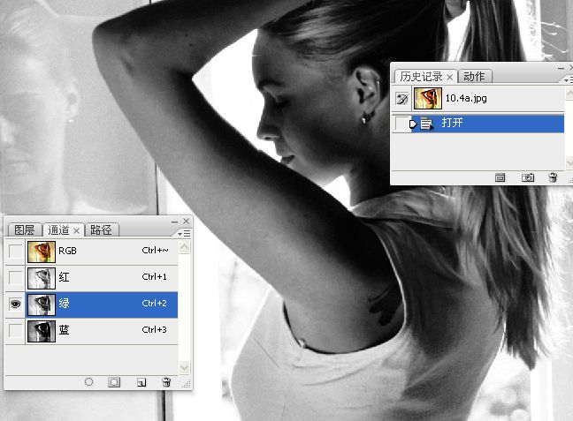Show the blue (蓝) channel visibility box
The width and height of the screenshot is (573, 421).
pyautogui.click(x=15, y=330)
